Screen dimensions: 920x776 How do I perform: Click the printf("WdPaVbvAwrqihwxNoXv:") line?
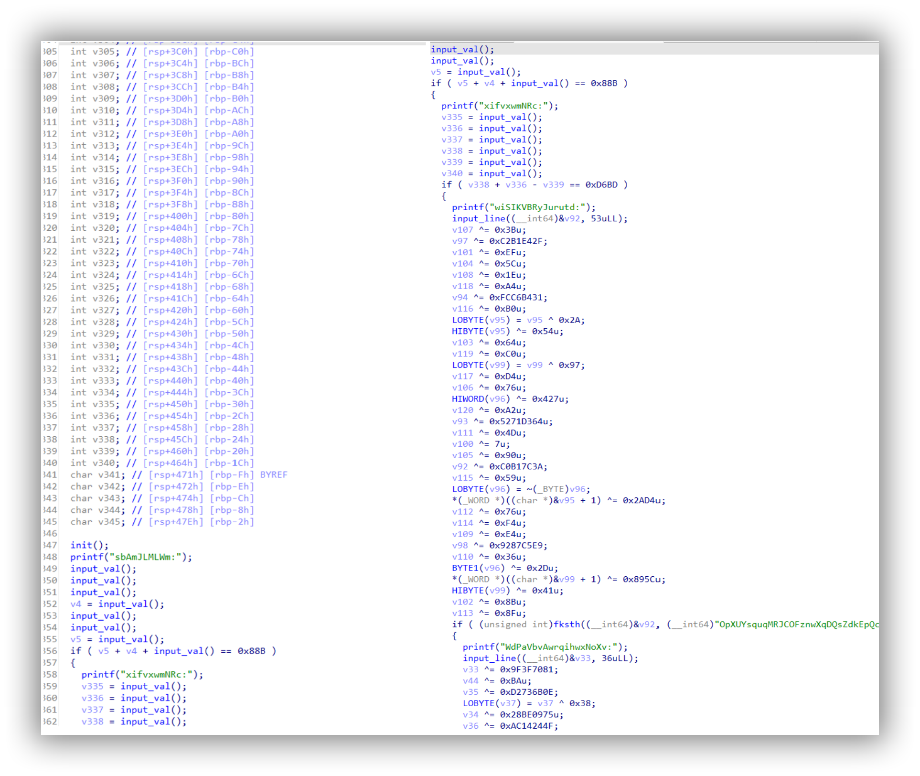(546, 647)
